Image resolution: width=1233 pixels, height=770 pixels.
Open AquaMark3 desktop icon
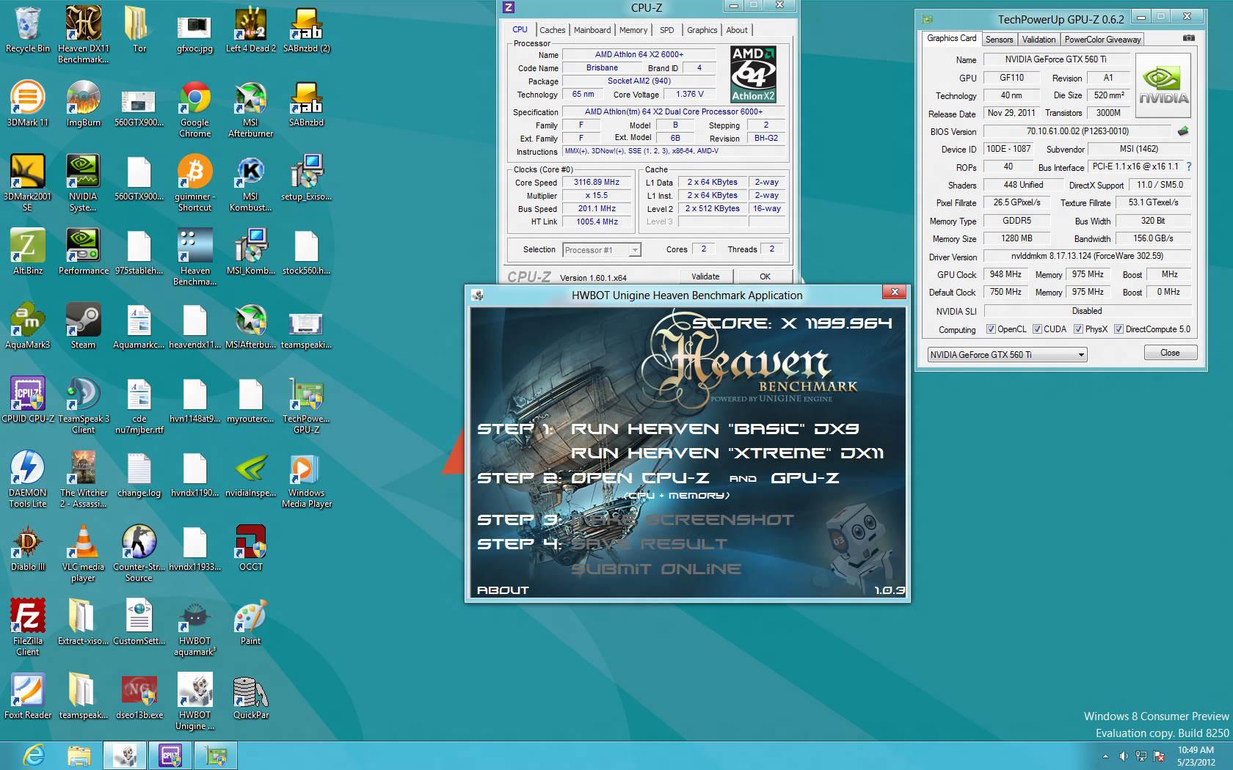click(x=28, y=326)
